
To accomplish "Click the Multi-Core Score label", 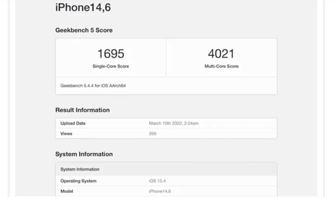I will [x=221, y=66].
